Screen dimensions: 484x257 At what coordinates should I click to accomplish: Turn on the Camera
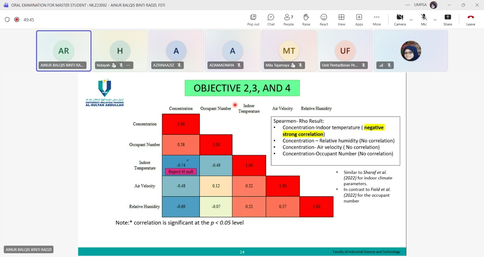tap(400, 20)
